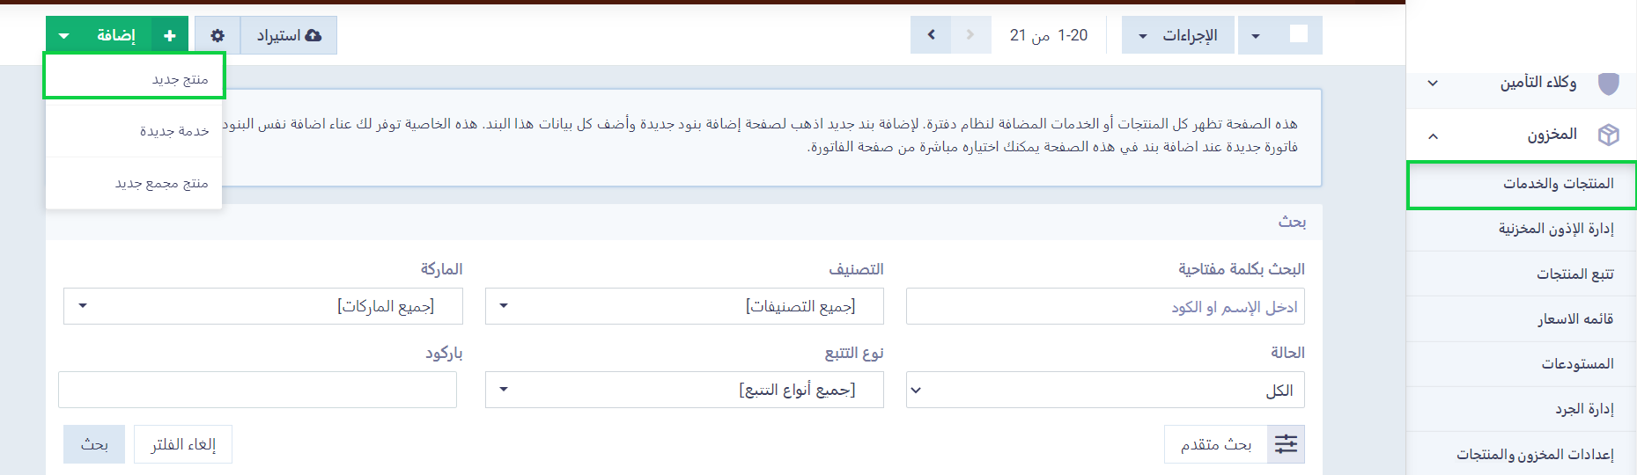Open the dropdown arrow beside select-all checkbox

click(1256, 36)
